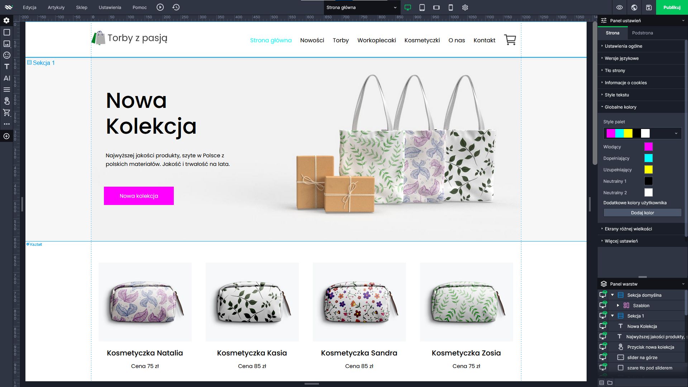The height and width of the screenshot is (387, 688).
Task: Switch to desktop view icon
Action: (x=408, y=8)
